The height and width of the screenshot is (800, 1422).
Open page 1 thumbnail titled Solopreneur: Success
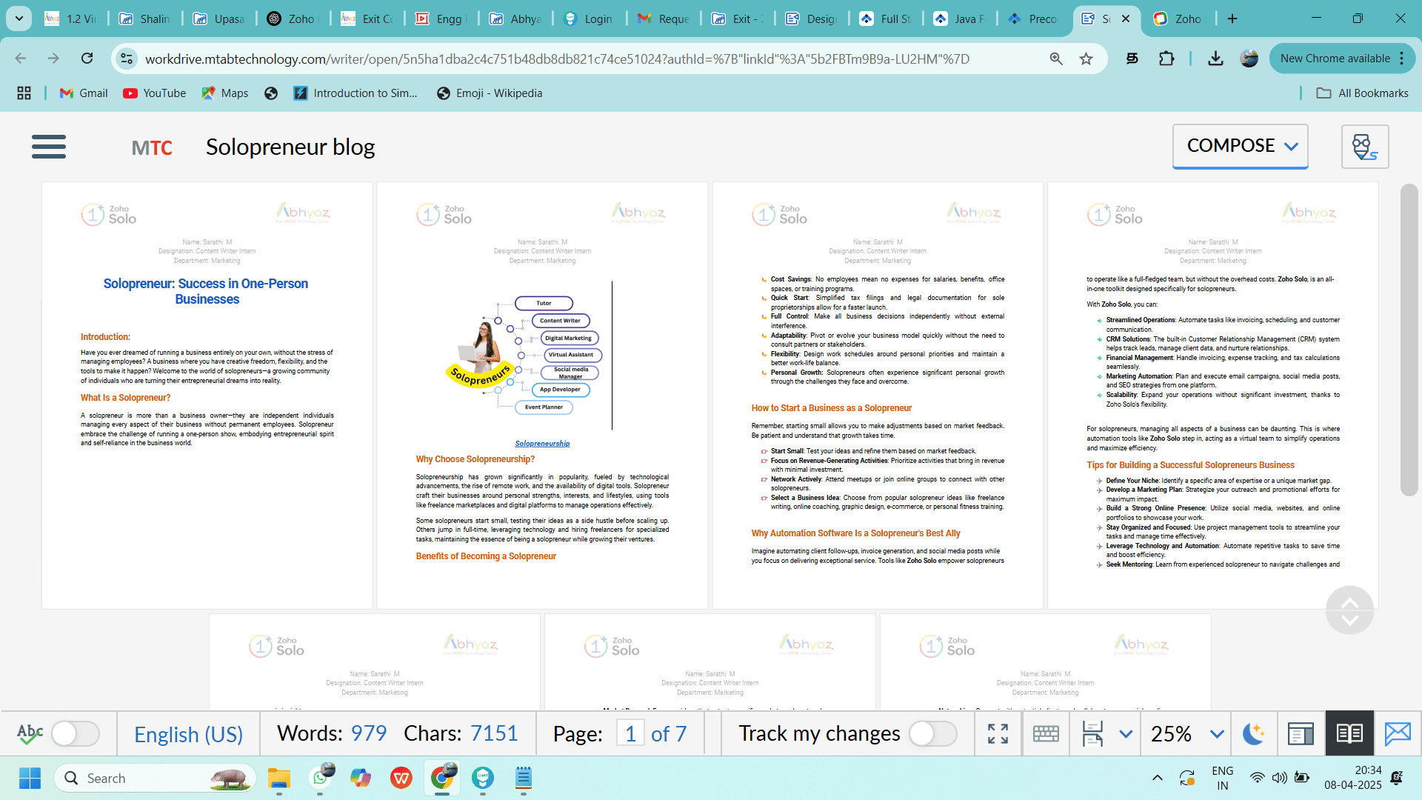coord(207,396)
